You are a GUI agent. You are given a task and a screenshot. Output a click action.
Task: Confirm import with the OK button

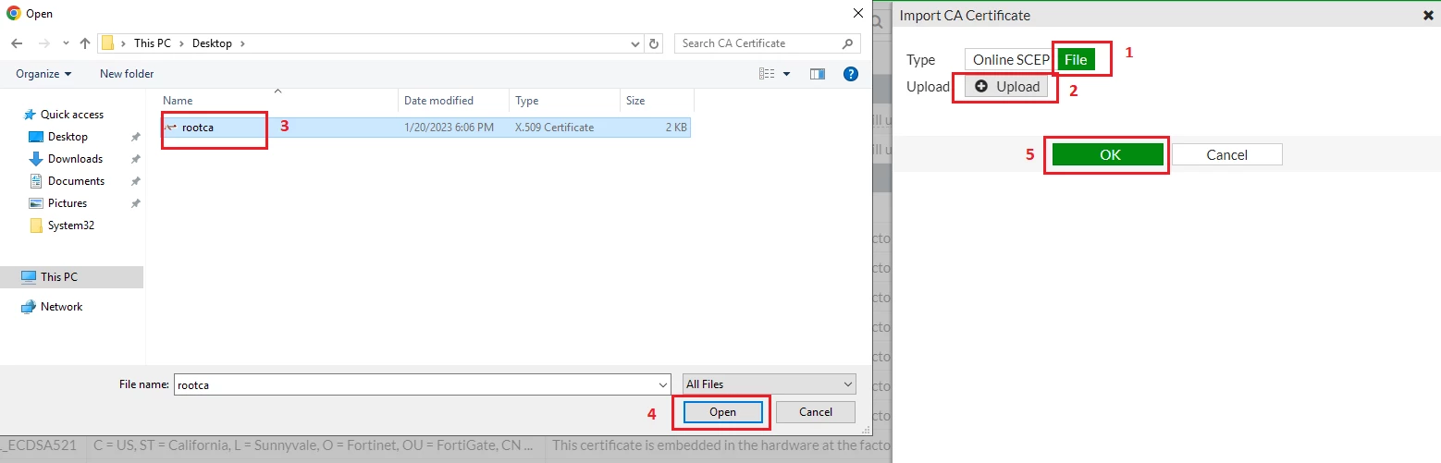click(1108, 154)
